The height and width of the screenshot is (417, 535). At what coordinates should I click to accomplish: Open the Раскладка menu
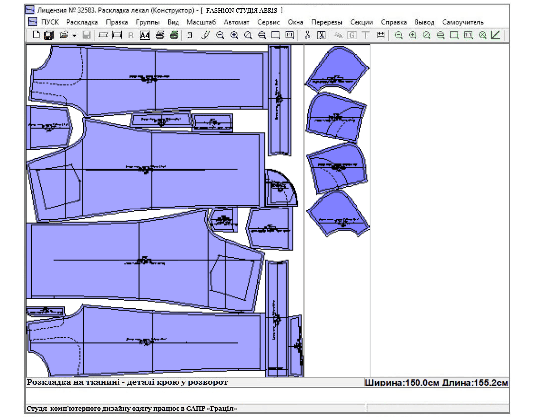click(82, 22)
